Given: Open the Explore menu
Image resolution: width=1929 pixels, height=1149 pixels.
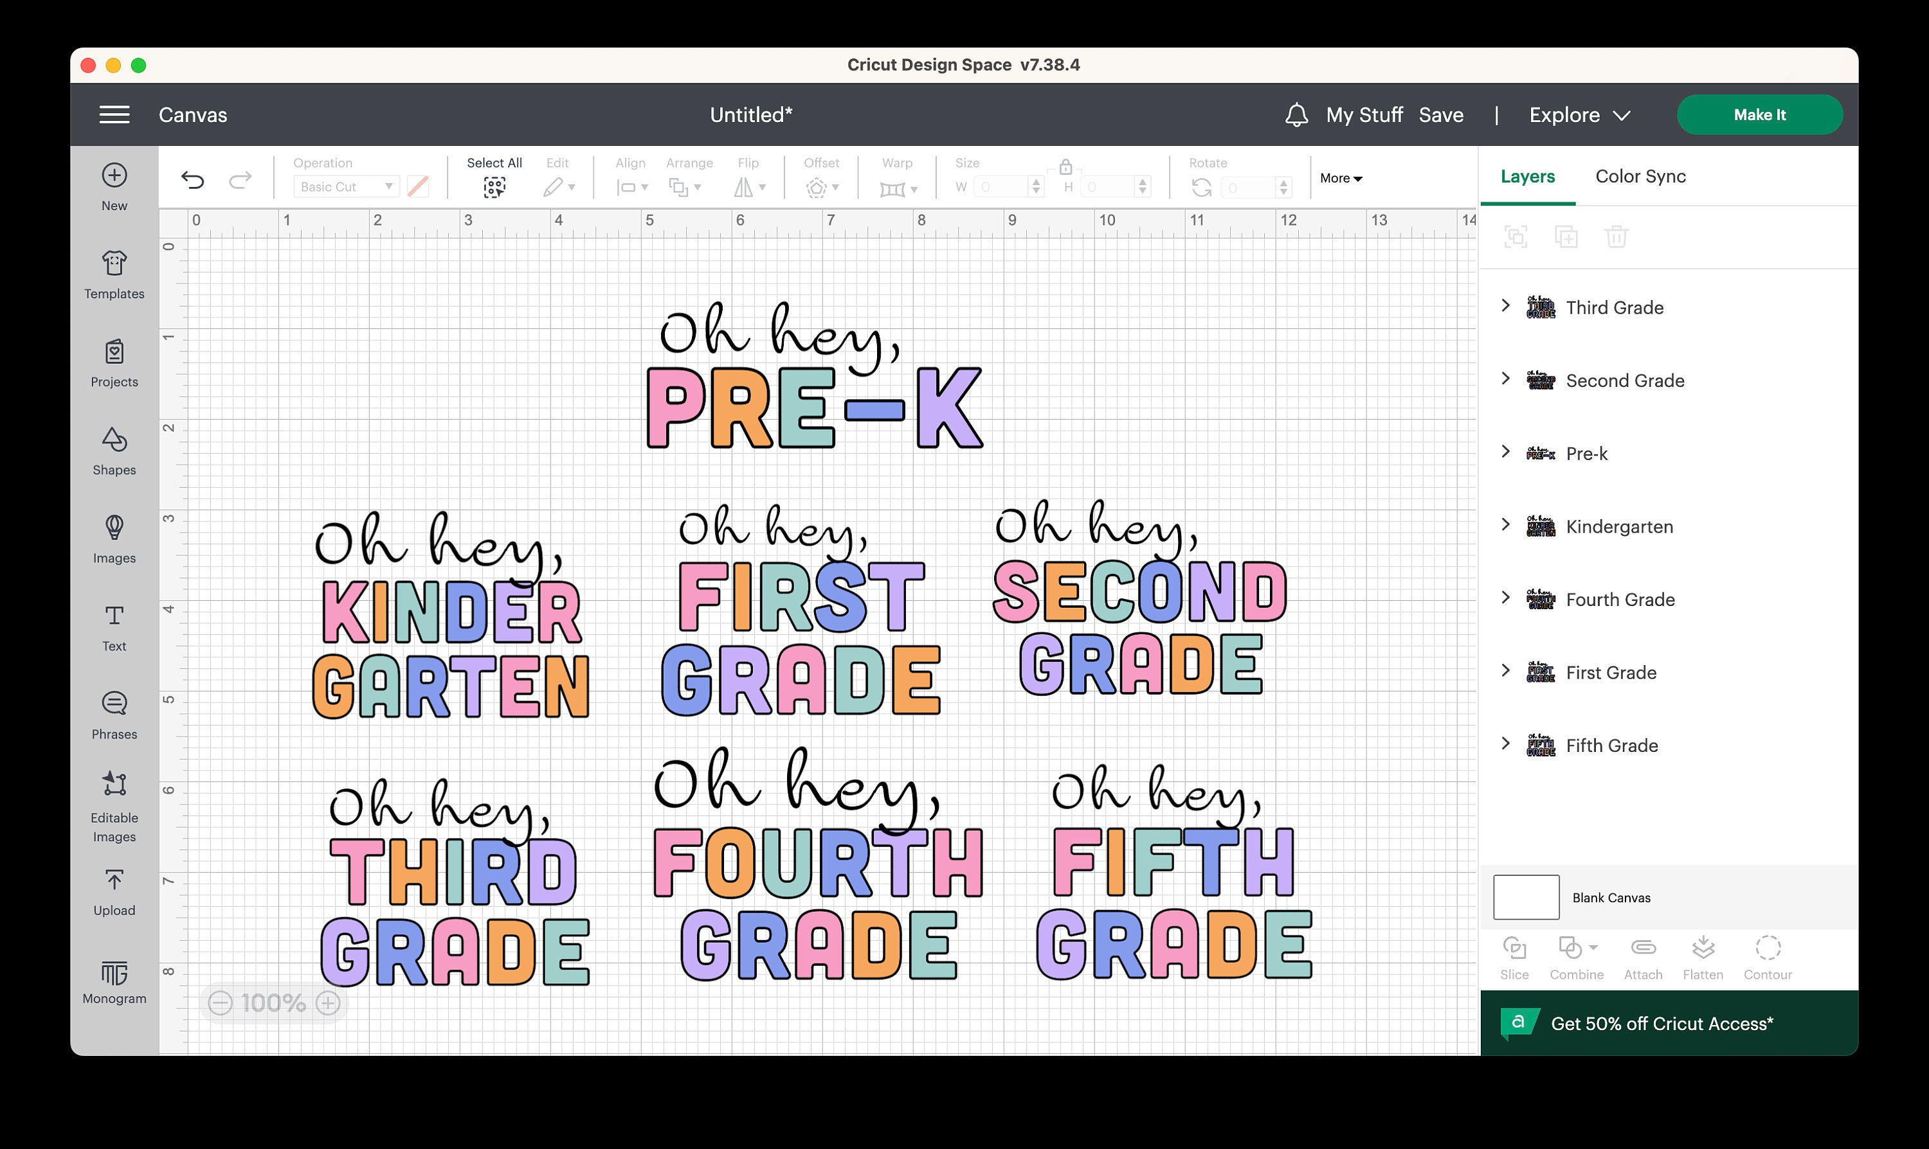Looking at the screenshot, I should coord(1578,114).
